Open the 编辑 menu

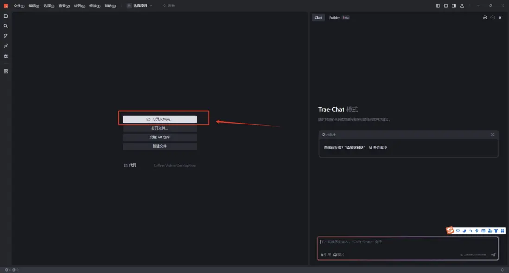(x=34, y=6)
